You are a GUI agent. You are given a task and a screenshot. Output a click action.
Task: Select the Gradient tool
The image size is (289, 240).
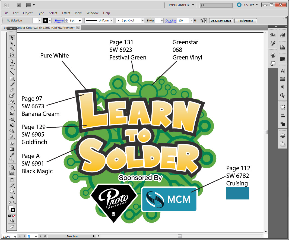[12, 149]
